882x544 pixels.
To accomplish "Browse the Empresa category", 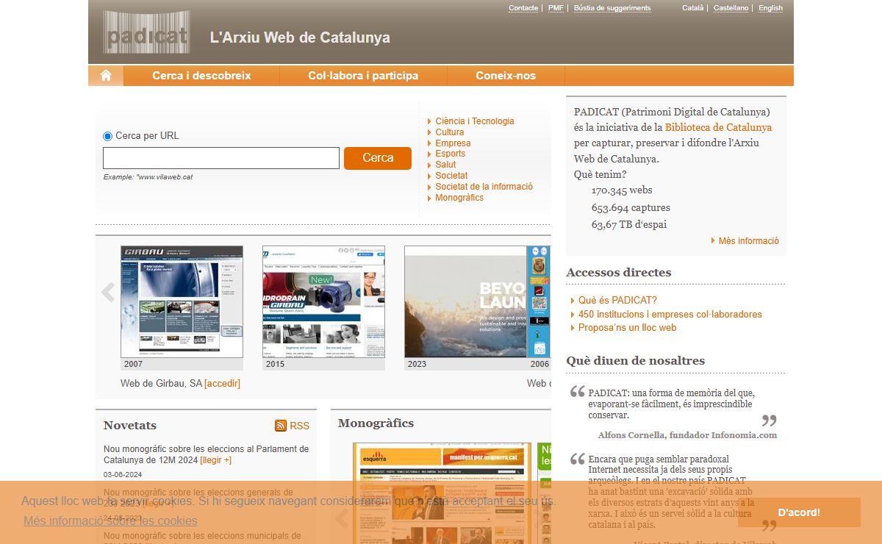I will click(x=453, y=143).
